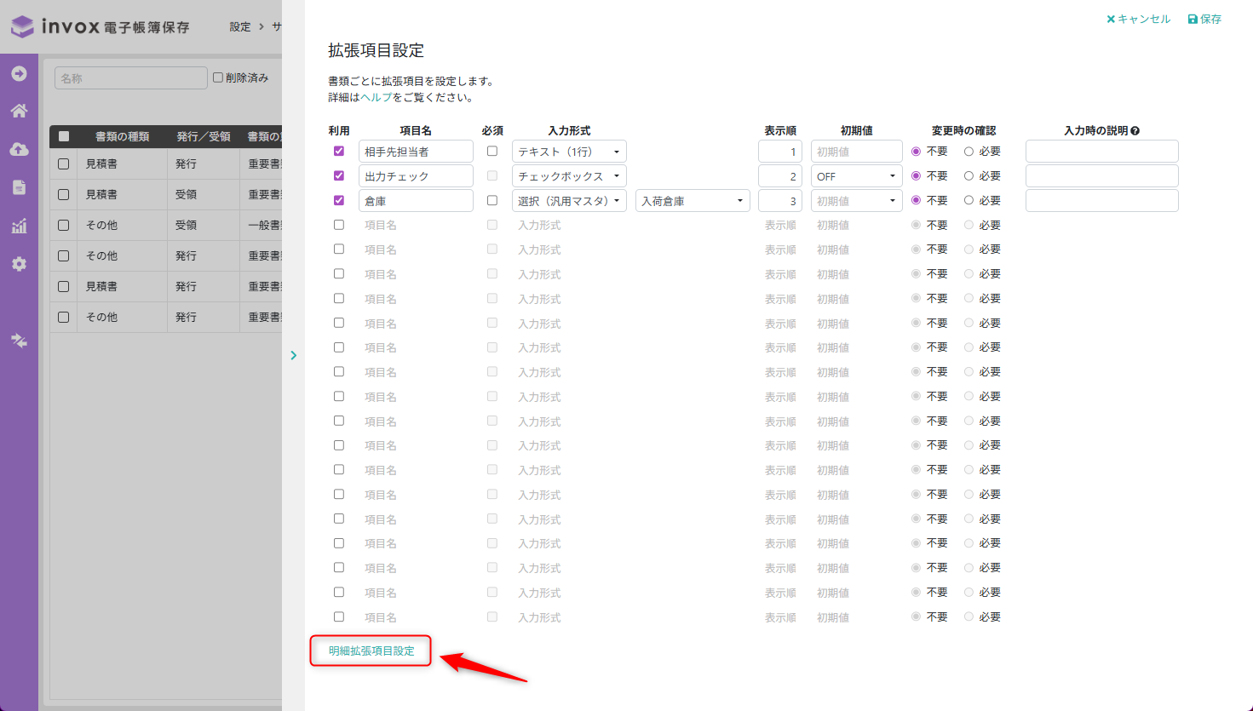This screenshot has height=711, width=1253.
Task: Click the キャンセル button
Action: click(x=1138, y=19)
